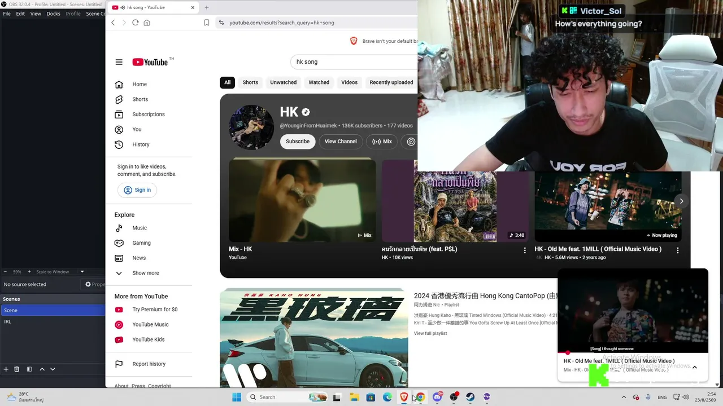Remove the selected scene in OBS

pyautogui.click(x=16, y=369)
